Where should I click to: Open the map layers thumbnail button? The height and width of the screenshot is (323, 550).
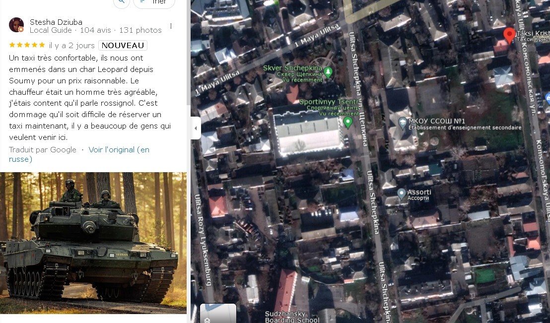click(x=218, y=314)
